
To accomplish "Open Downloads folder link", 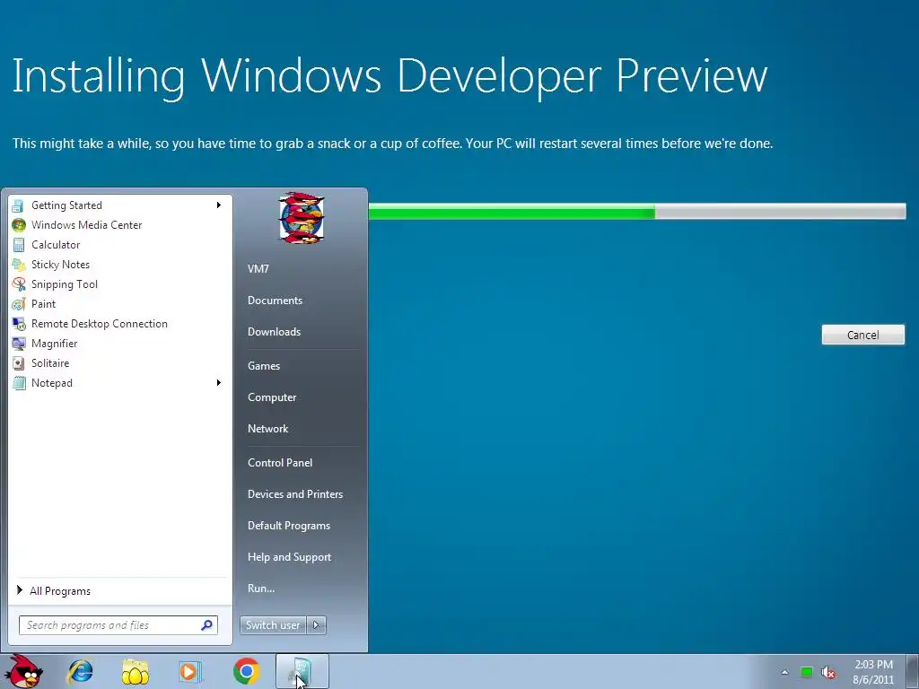I will pos(274,332).
